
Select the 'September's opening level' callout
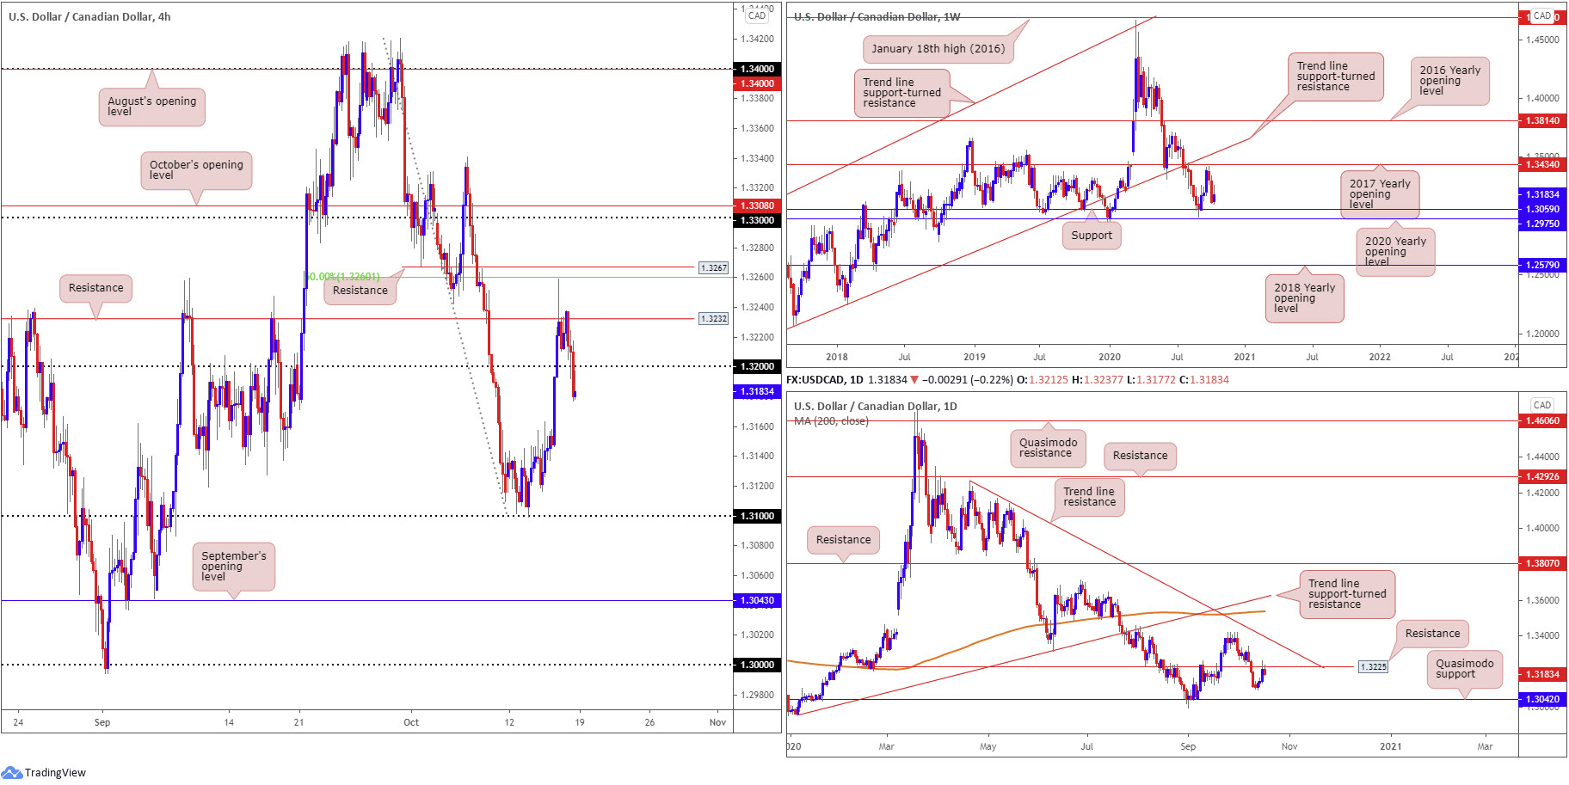pos(233,566)
